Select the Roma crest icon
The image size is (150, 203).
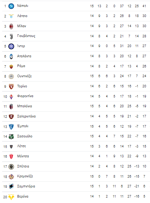coord(11,67)
